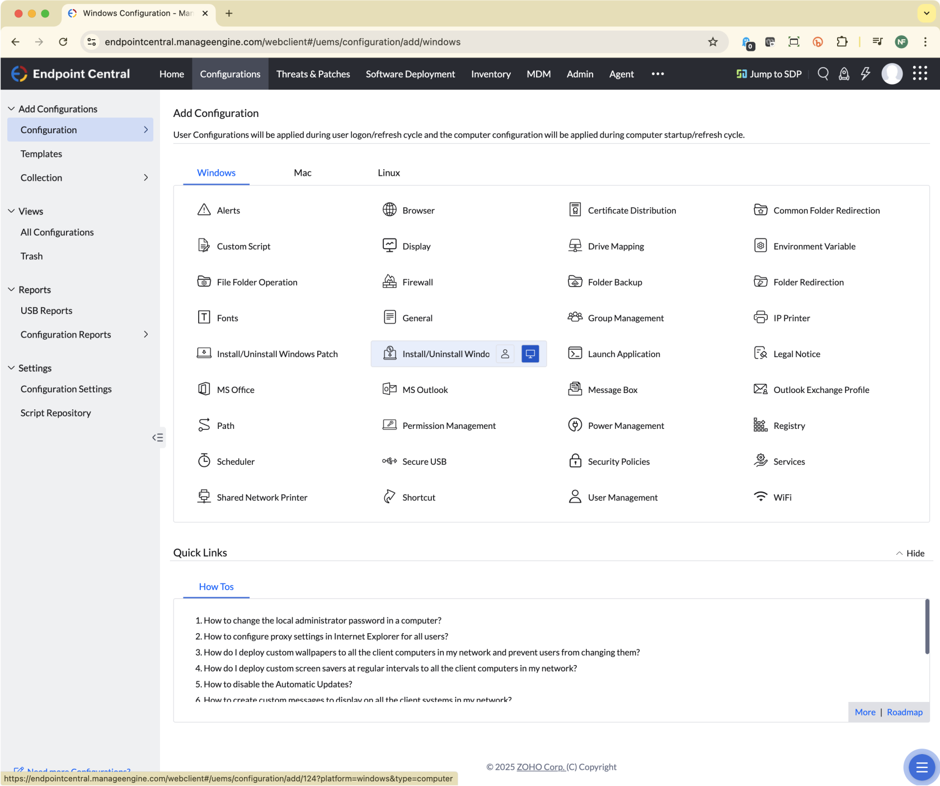This screenshot has height=786, width=940.
Task: Open the MDM menu
Action: [539, 74]
